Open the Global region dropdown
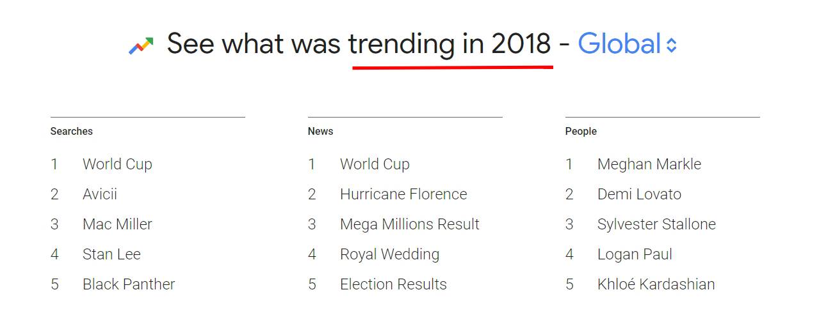835x322 pixels. click(x=627, y=44)
